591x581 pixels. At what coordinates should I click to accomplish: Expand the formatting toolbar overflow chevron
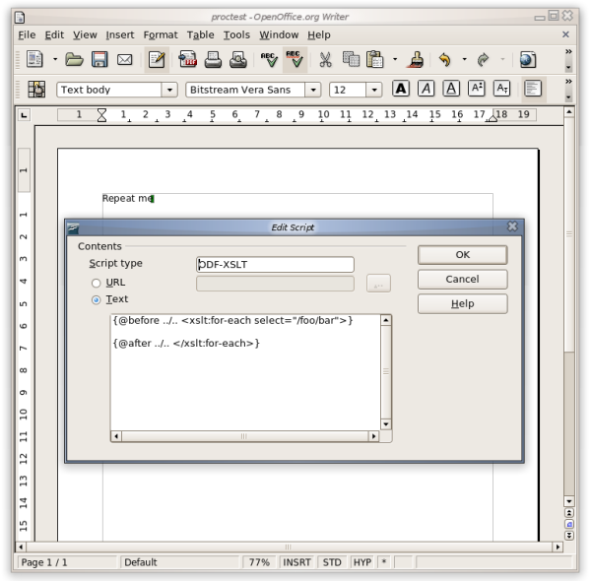point(568,82)
